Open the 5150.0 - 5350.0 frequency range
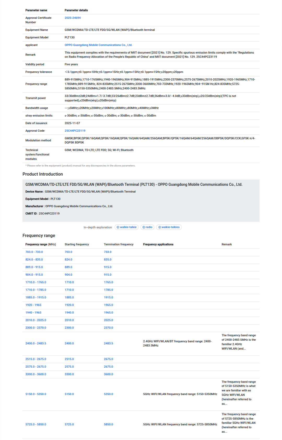The image size is (282, 440). pyautogui.click(x=36, y=394)
